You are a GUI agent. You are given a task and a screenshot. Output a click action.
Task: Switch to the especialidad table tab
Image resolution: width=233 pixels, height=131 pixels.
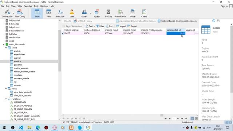click(x=136, y=21)
